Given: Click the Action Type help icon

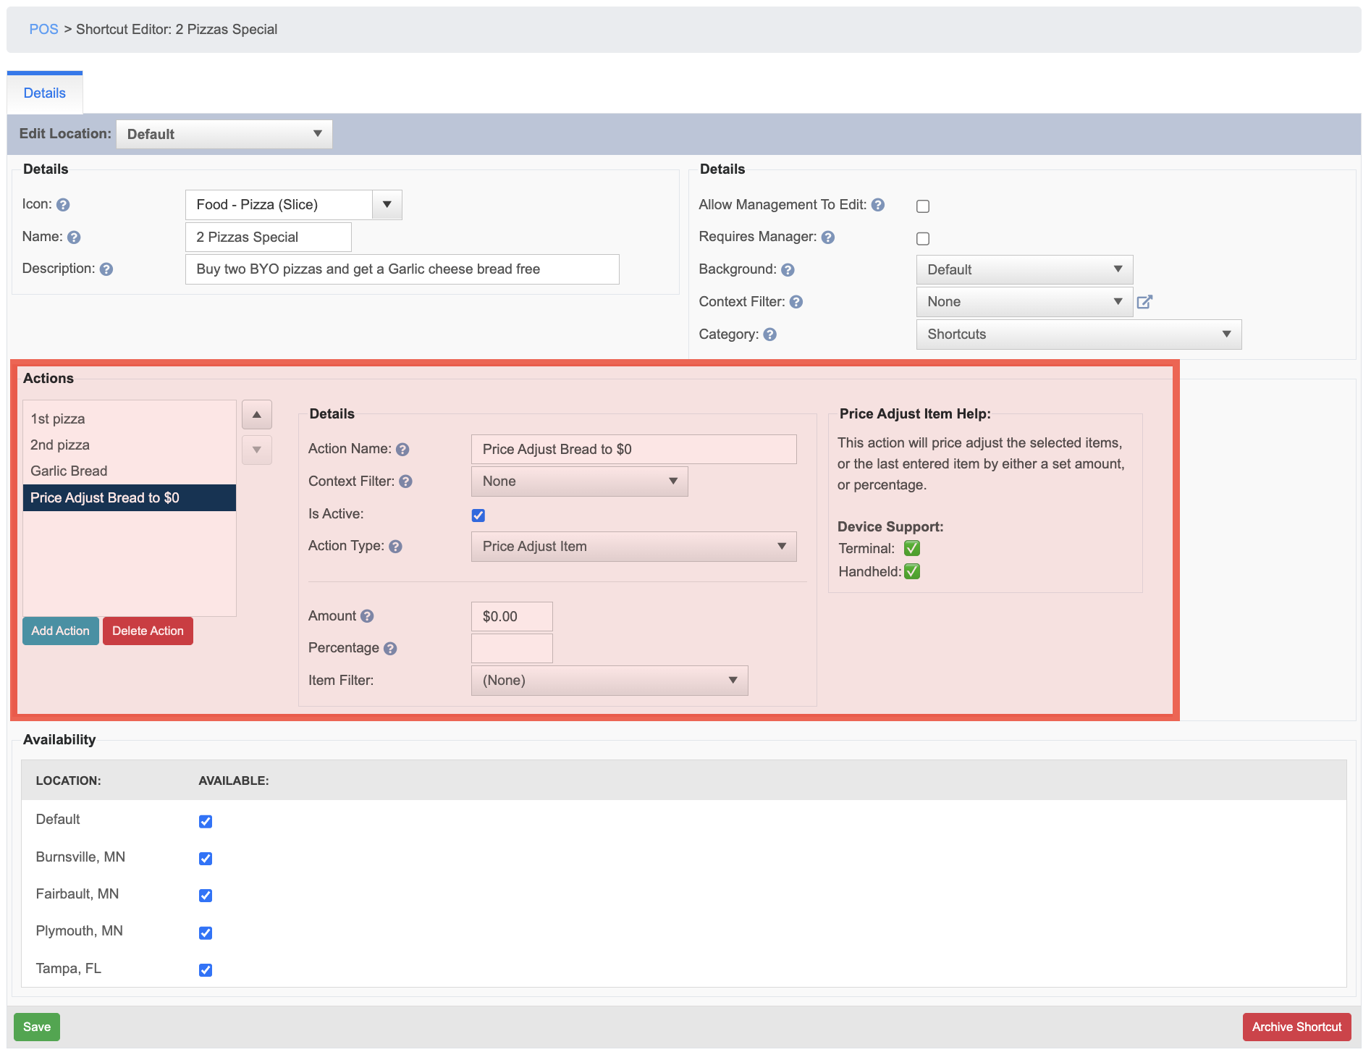Looking at the screenshot, I should pyautogui.click(x=395, y=547).
